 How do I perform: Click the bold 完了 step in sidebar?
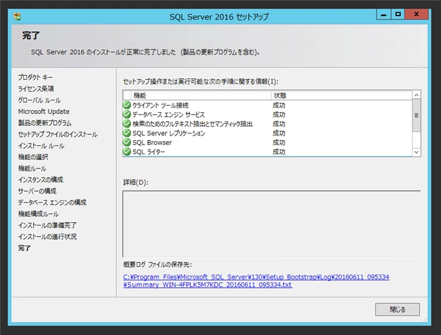click(x=24, y=248)
